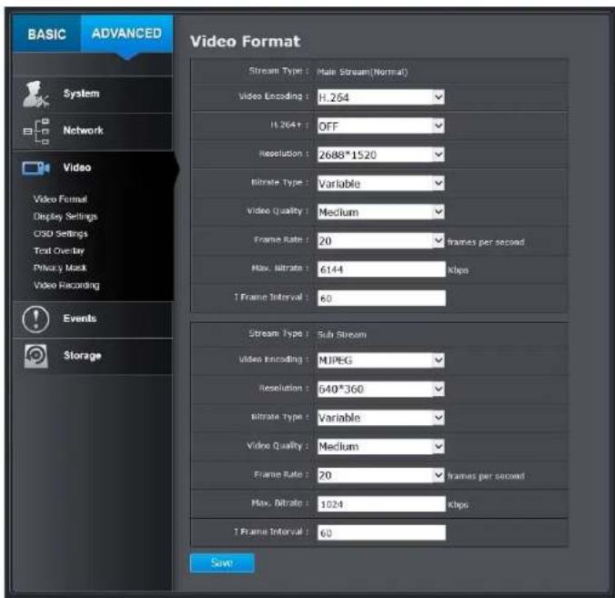Click the Sub Stream text

point(342,335)
